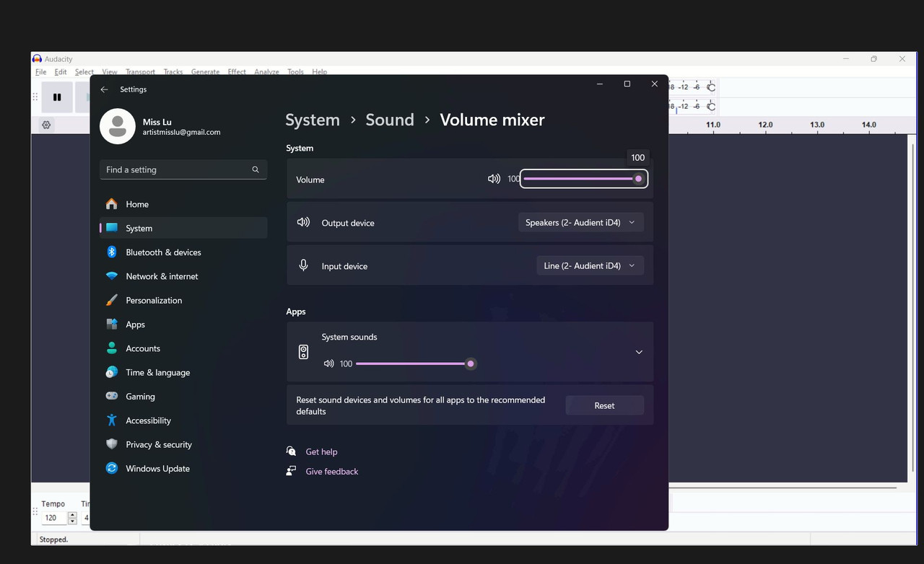
Task: Go back using the Settings back arrow
Action: 104,89
